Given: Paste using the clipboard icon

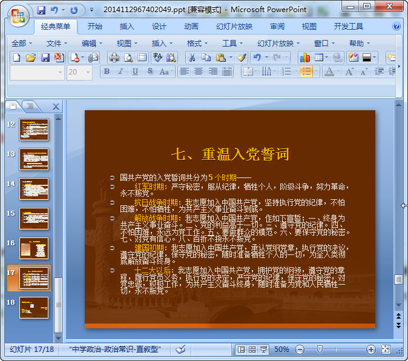Looking at the screenshot, I should tap(221, 58).
